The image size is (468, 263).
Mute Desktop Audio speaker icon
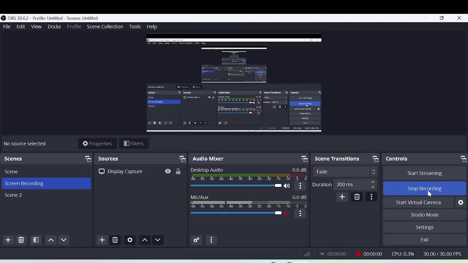tap(287, 186)
